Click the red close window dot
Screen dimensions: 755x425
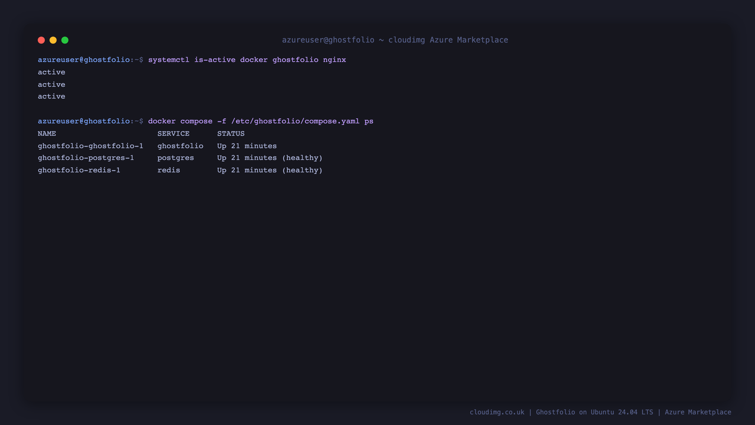pos(41,40)
